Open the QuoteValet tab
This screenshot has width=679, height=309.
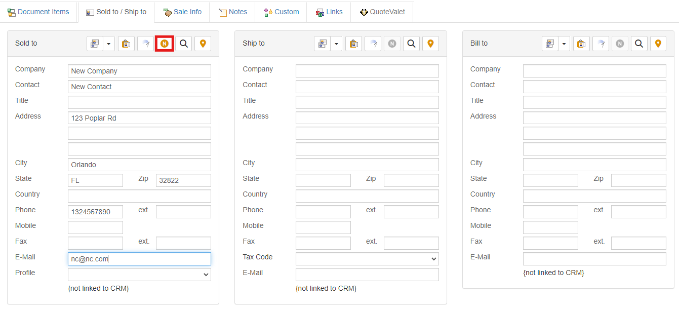pos(382,12)
